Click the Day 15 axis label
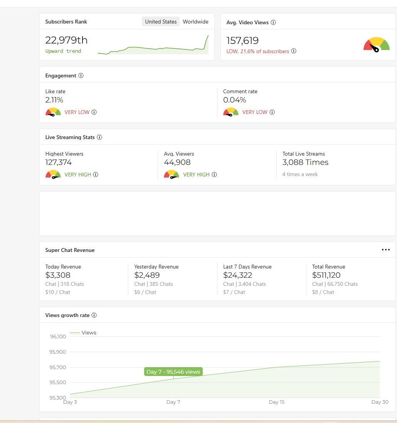Image resolution: width=397 pixels, height=423 pixels. (276, 402)
